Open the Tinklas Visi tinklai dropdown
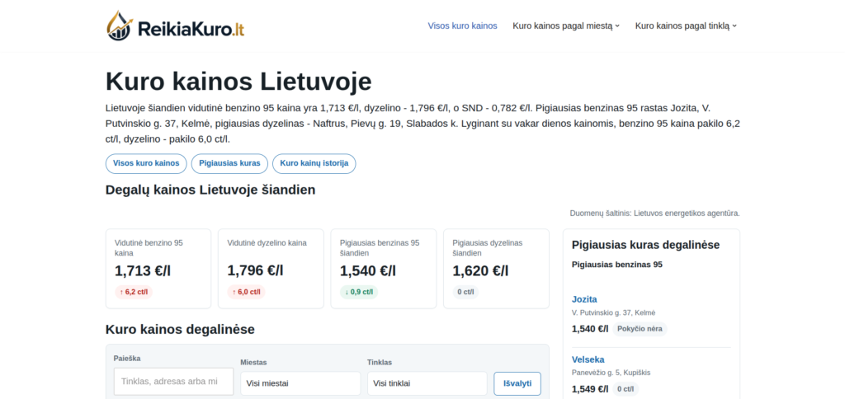Image resolution: width=845 pixels, height=399 pixels. coord(427,383)
